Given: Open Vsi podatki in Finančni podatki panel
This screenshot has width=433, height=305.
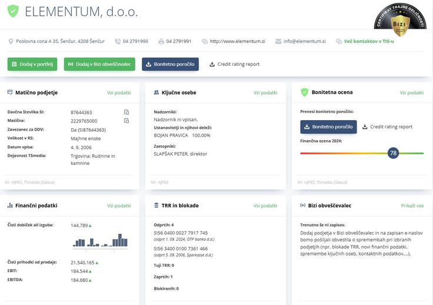Looking at the screenshot, I should (x=119, y=205).
